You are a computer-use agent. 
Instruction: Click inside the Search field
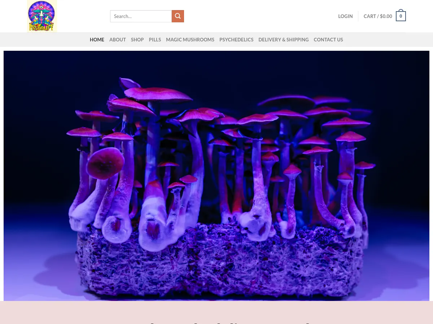tap(141, 16)
